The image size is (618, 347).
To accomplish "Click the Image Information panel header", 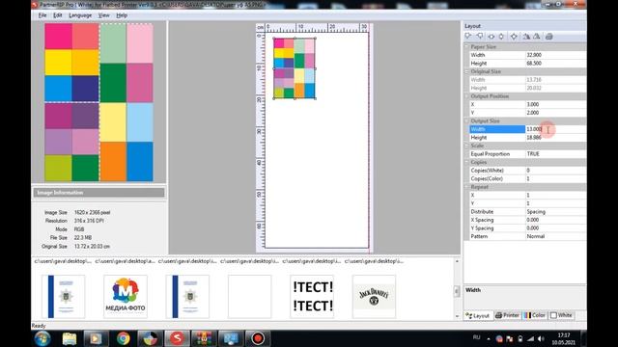I will (x=98, y=193).
